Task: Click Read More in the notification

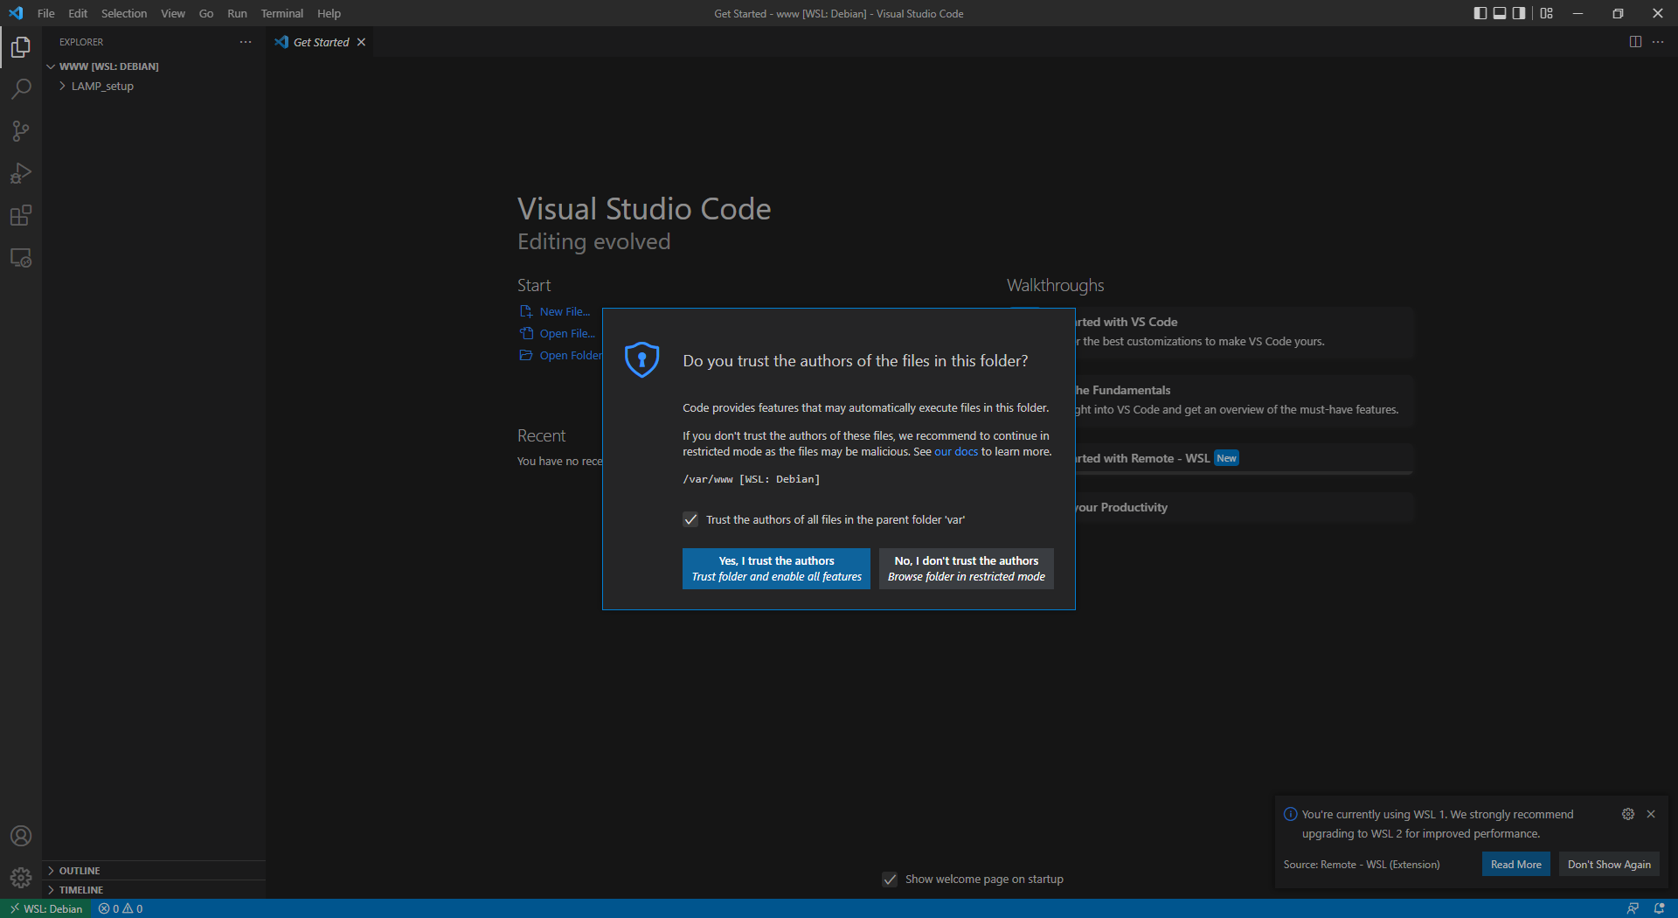Action: (1515, 865)
